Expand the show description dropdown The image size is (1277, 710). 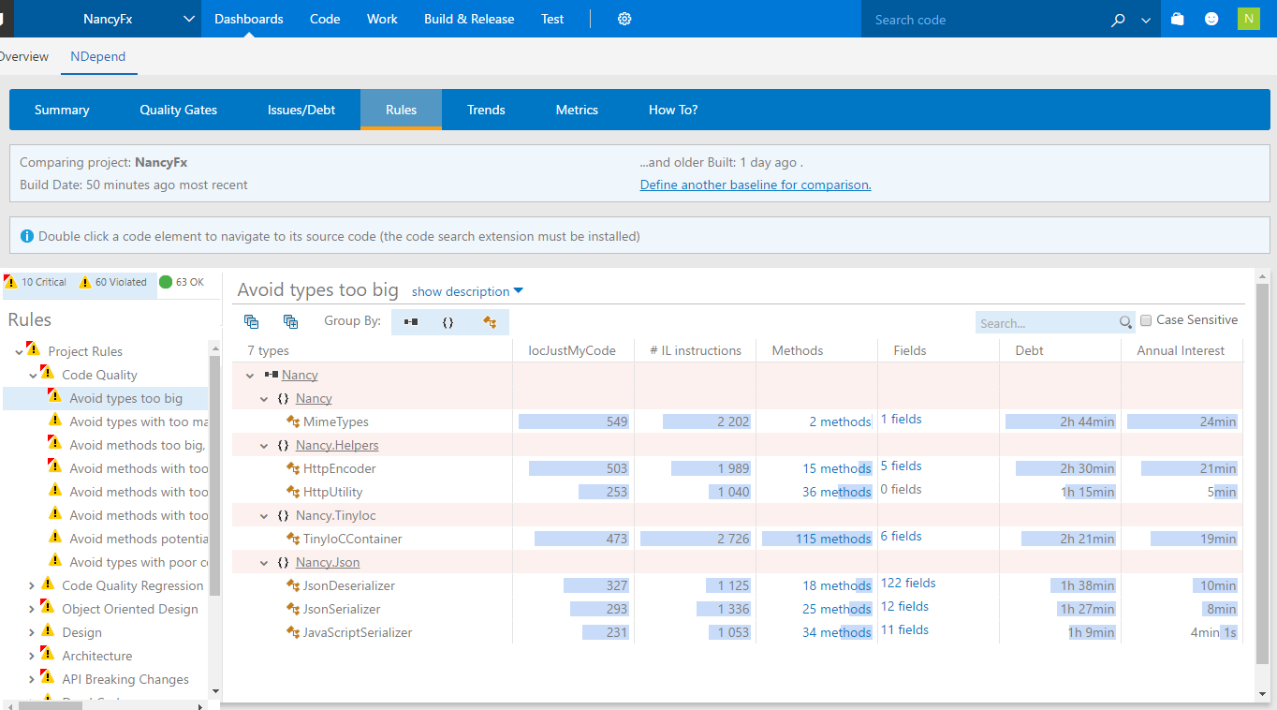[x=467, y=291]
